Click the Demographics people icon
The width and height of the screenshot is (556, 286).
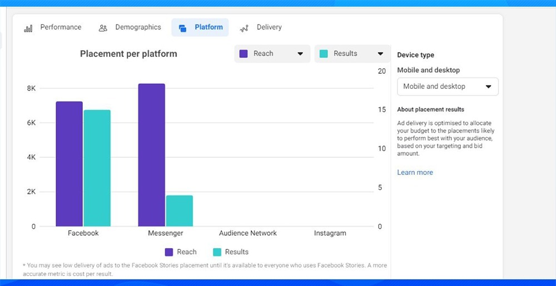click(x=103, y=28)
